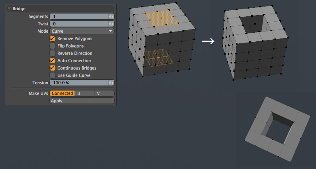Click the bottom-right bridged cube render
316x169 pixels.
pyautogui.click(x=277, y=129)
